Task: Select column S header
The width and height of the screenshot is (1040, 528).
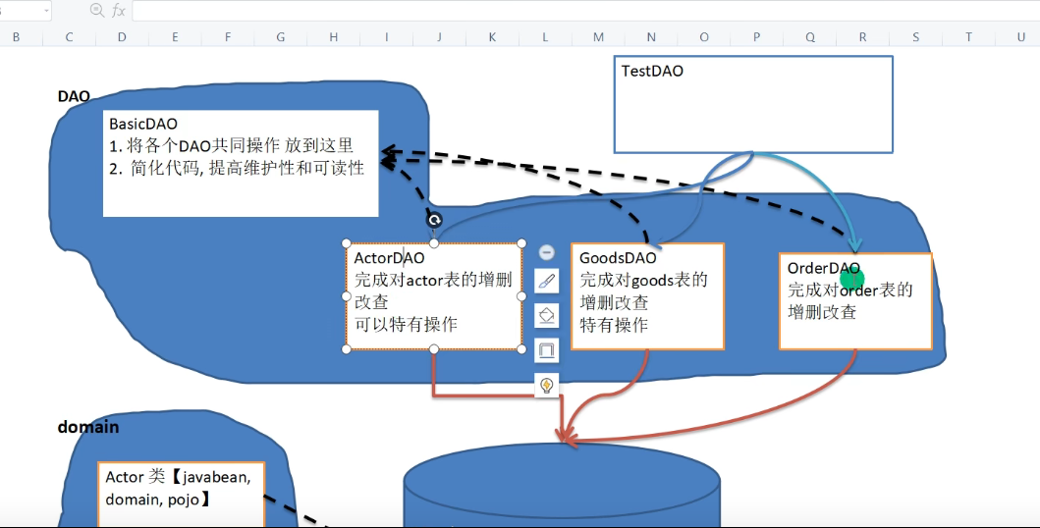Action: coord(915,37)
